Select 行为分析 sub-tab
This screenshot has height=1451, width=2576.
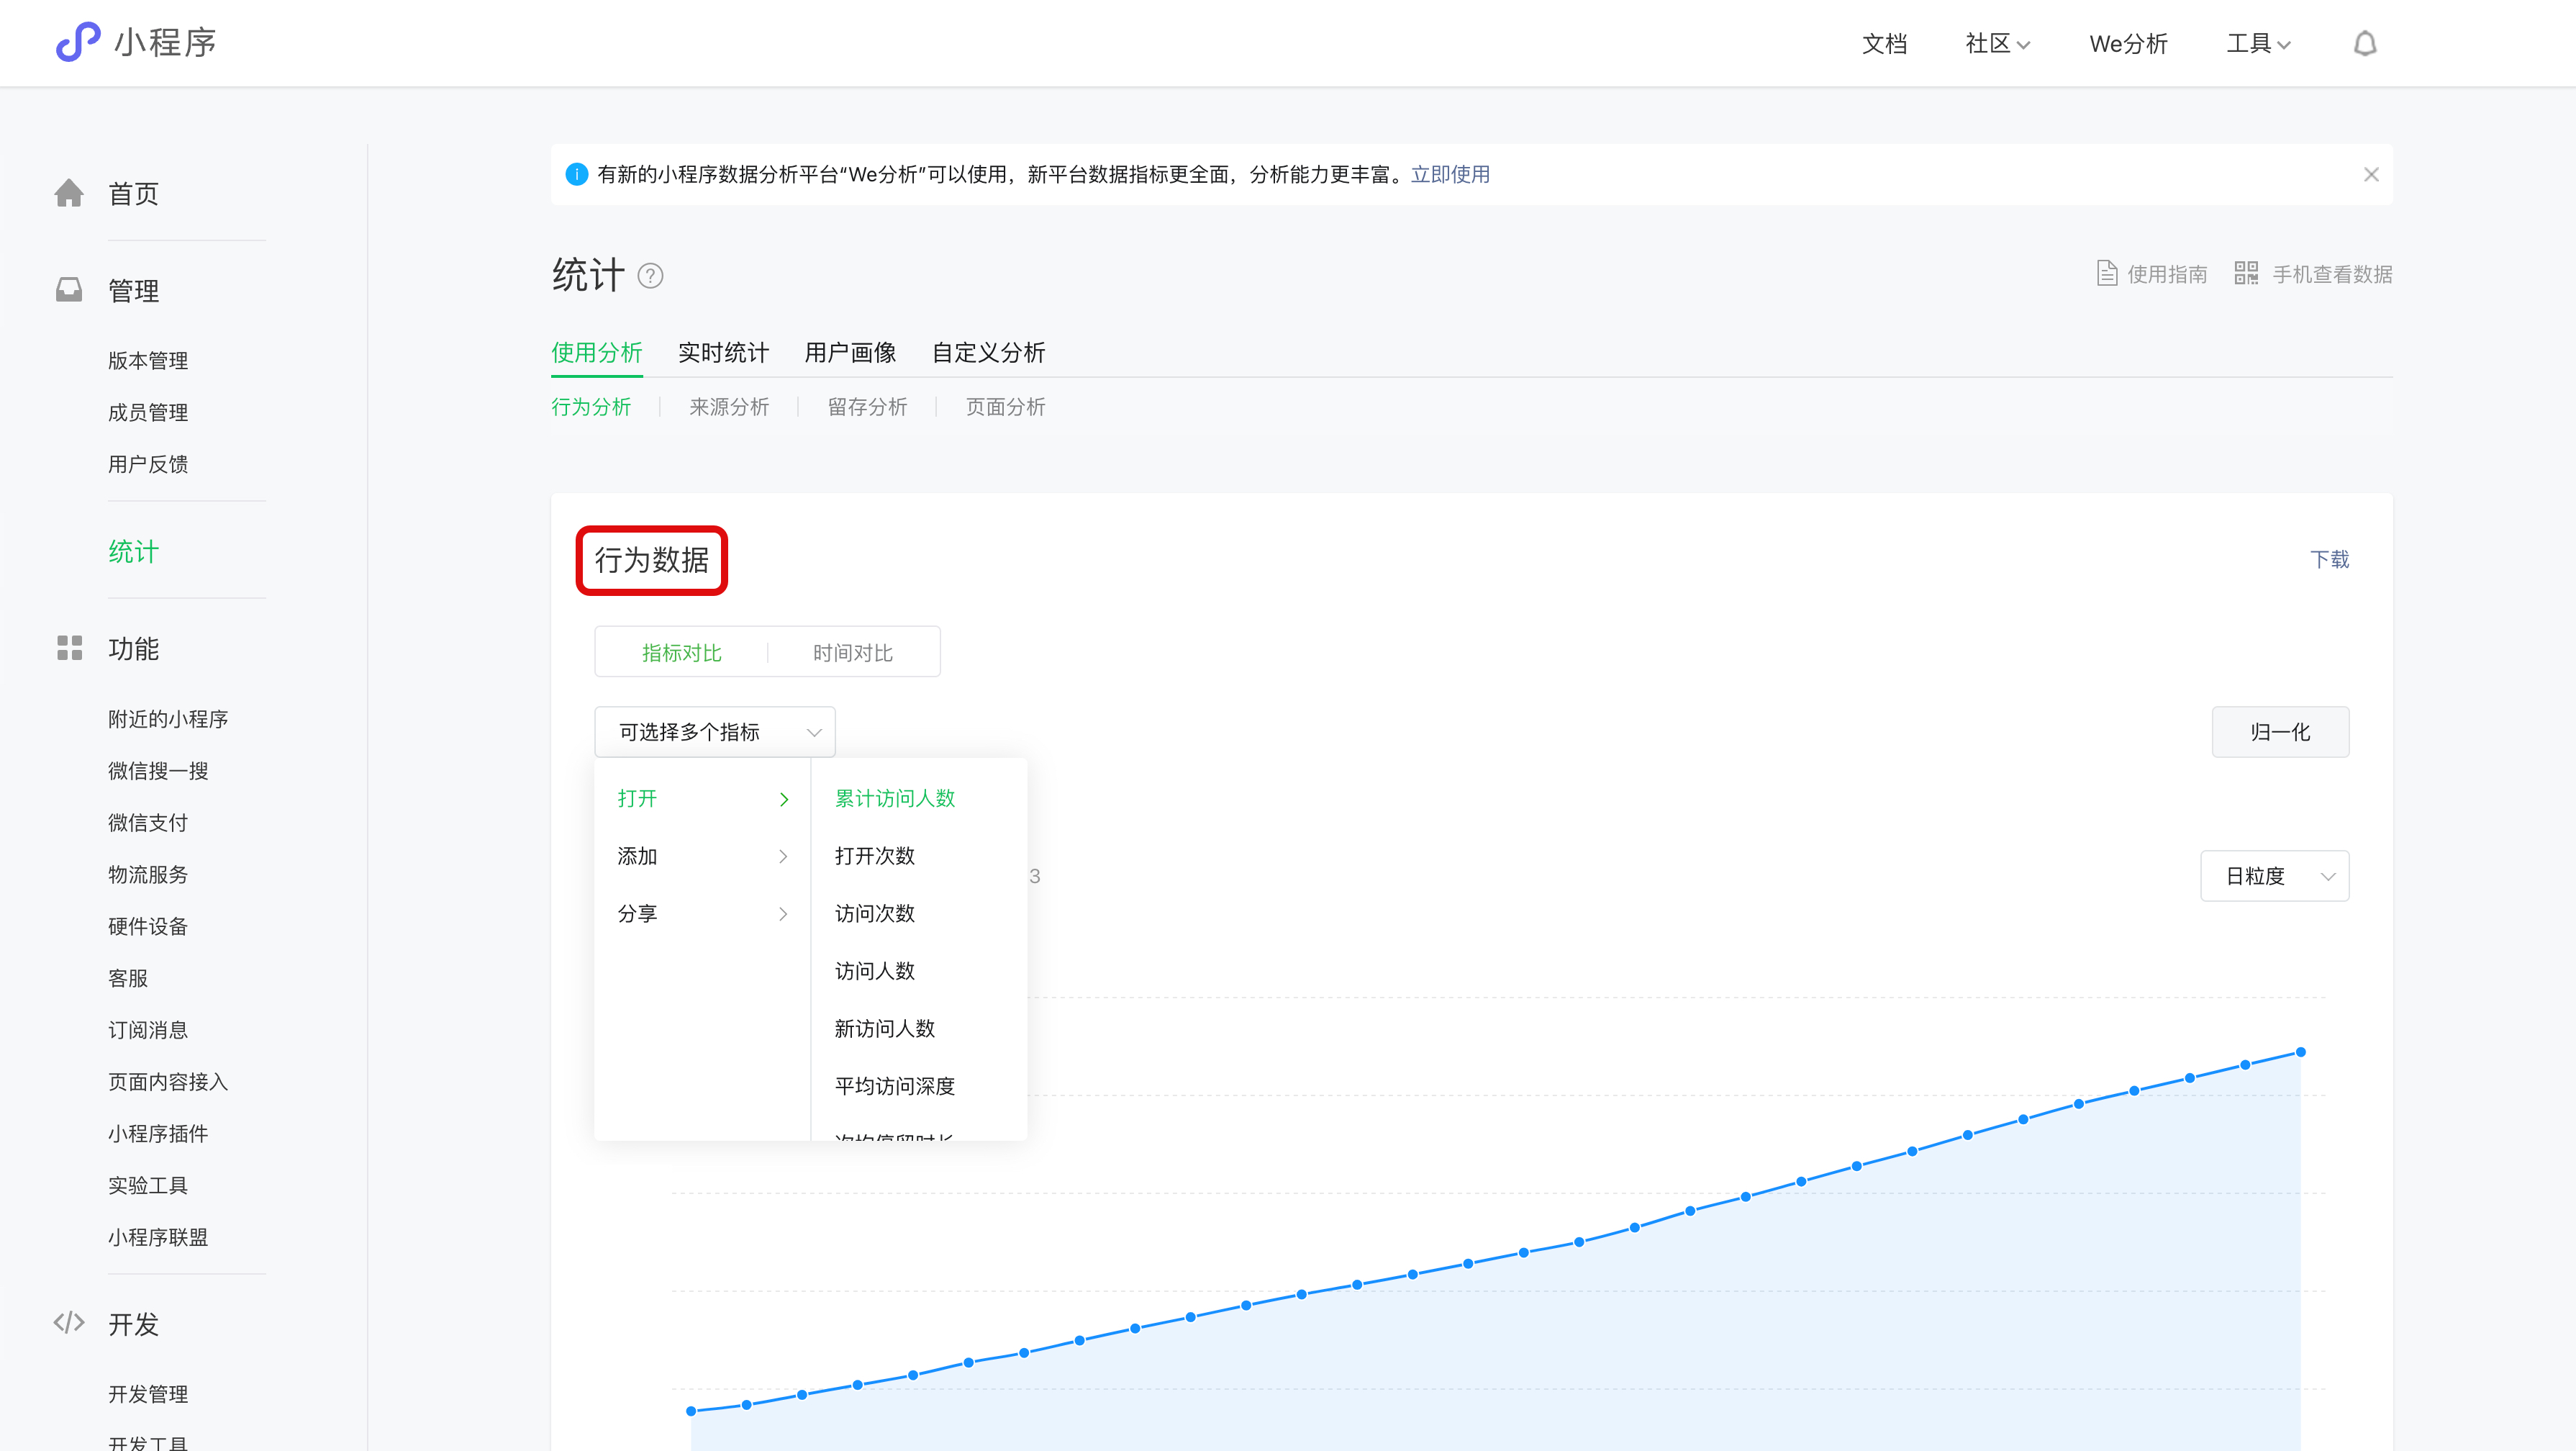click(591, 406)
